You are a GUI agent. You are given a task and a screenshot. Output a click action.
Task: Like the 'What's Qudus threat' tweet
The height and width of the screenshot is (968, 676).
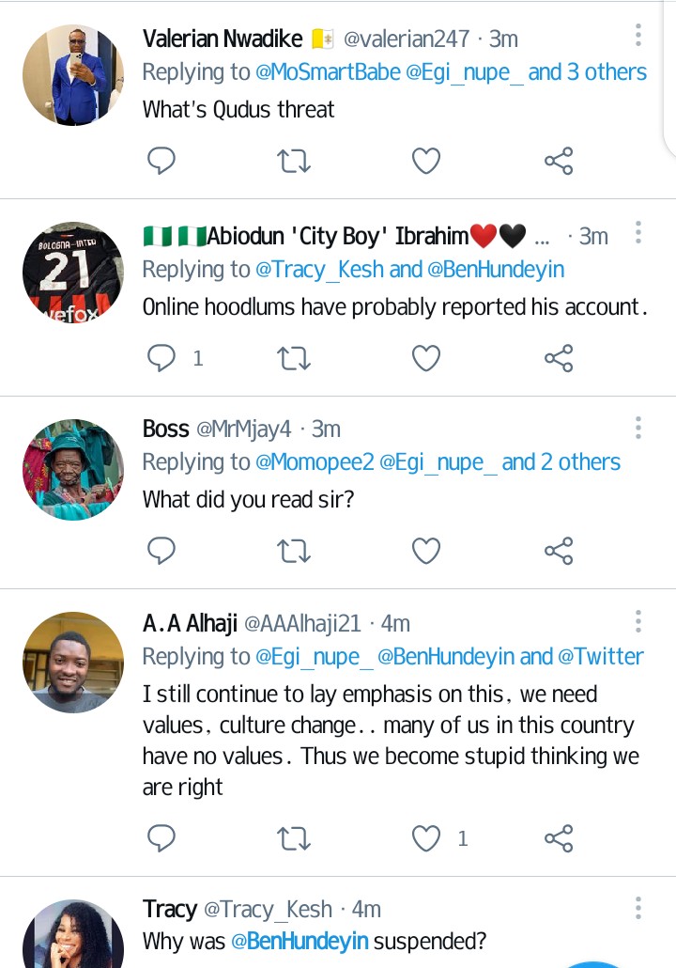point(426,162)
